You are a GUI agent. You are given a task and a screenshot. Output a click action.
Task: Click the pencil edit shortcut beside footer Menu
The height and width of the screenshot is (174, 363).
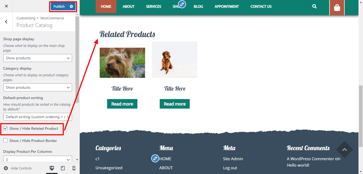click(155, 158)
